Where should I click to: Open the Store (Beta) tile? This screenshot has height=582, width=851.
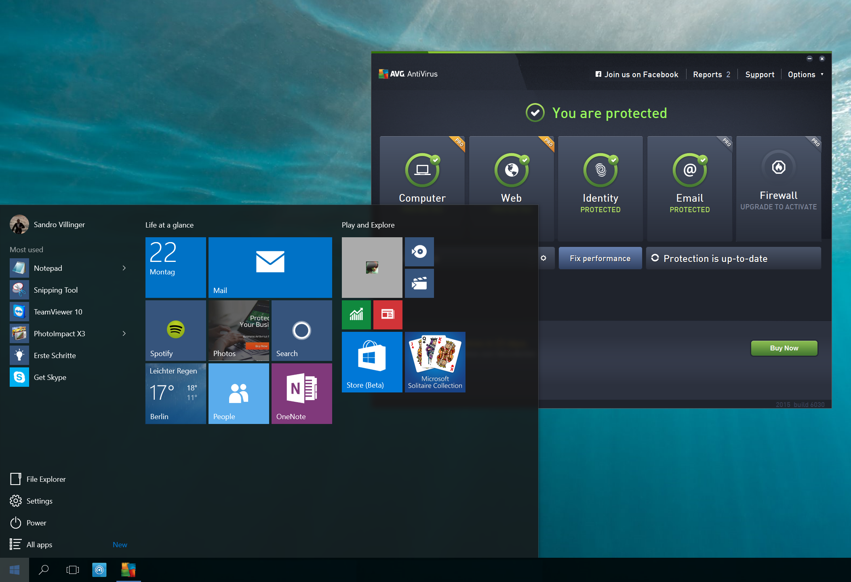[x=372, y=362]
